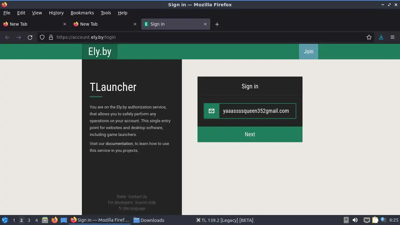Open the volume control tray icon

(355, 220)
